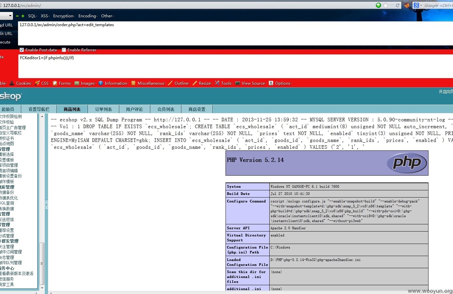453x294 pixels.
Task: Click the green minus HackBar icon
Action: point(17,16)
